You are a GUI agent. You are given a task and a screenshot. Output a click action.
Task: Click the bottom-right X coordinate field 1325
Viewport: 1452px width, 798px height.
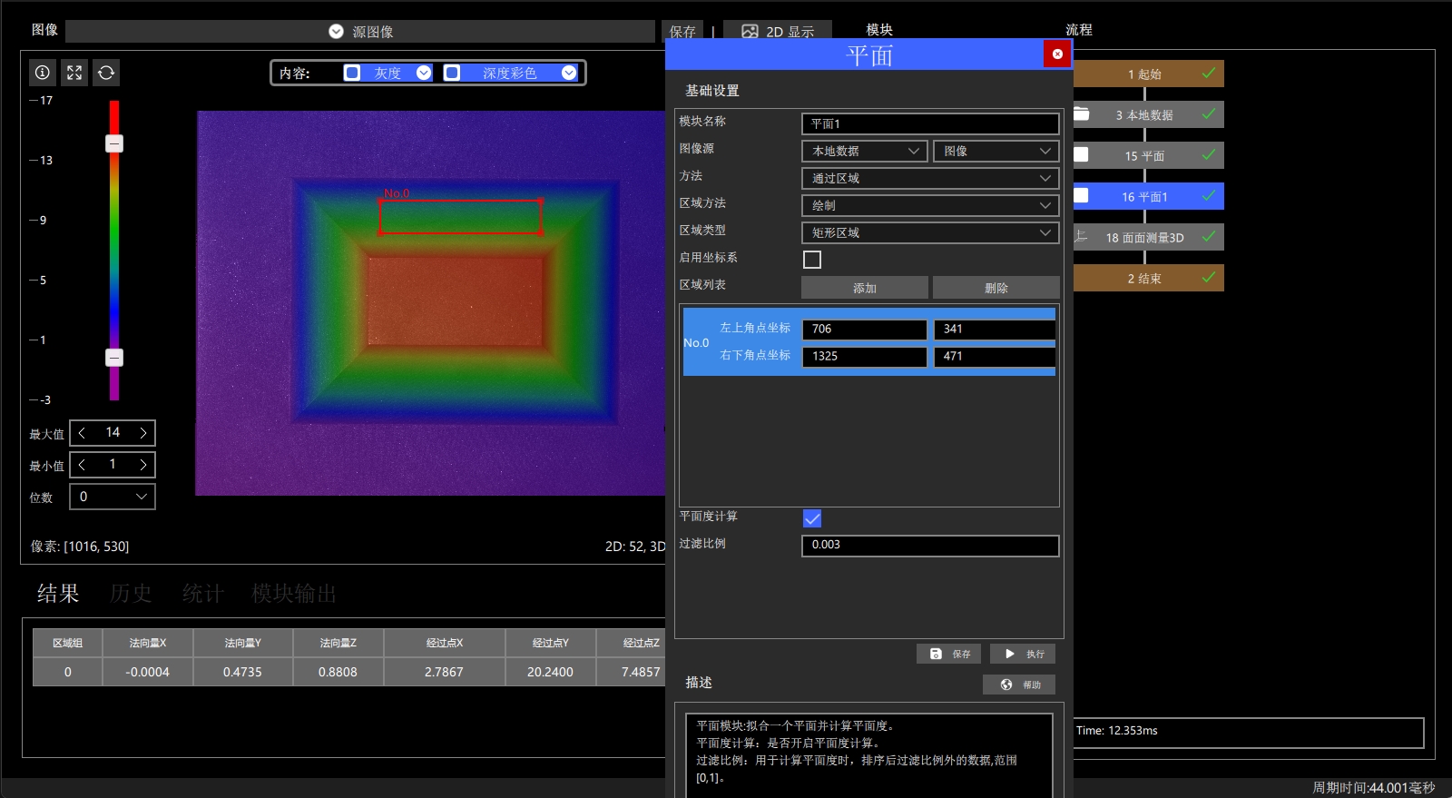click(865, 356)
